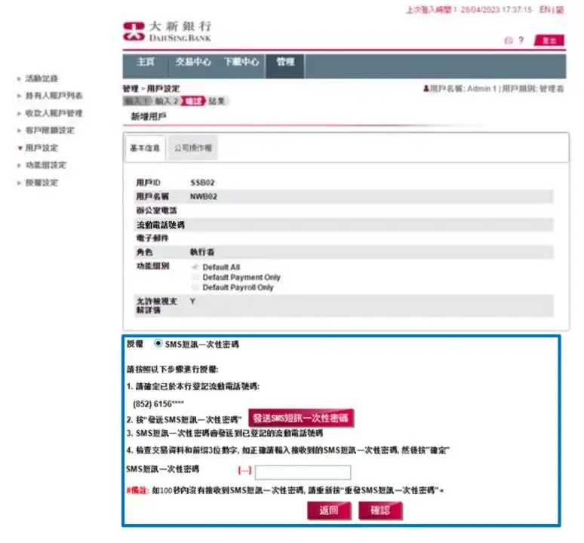584x543 pixels.
Task: Click the Dah Sing Bank logo
Action: [x=168, y=31]
